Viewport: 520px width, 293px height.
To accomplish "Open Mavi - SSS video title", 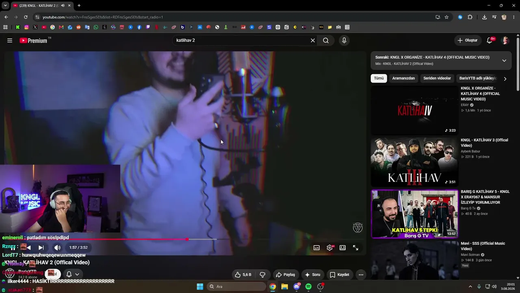I will [483, 246].
